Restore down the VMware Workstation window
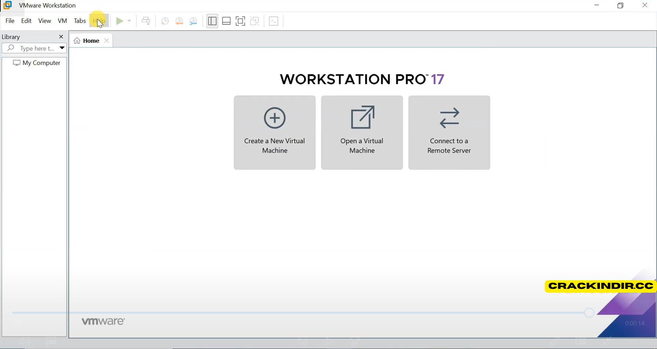Screen dimensions: 657x349 (620, 5)
